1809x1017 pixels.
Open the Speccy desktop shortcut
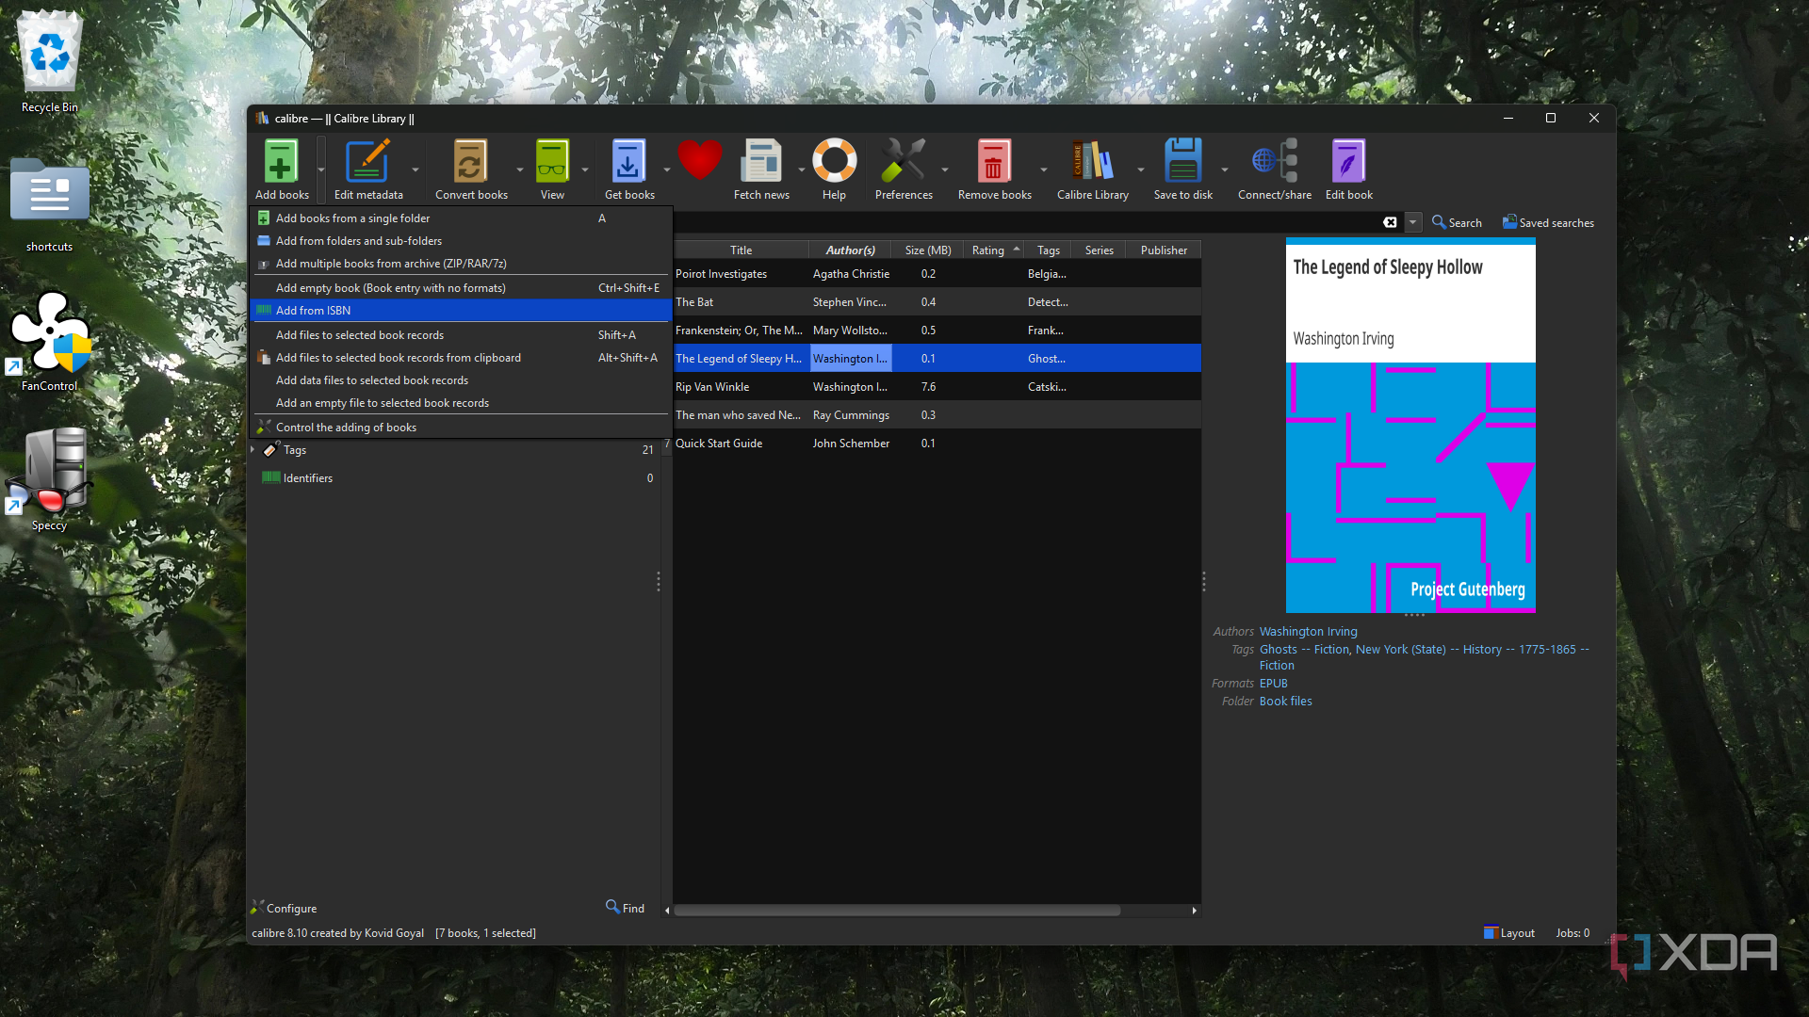(49, 480)
